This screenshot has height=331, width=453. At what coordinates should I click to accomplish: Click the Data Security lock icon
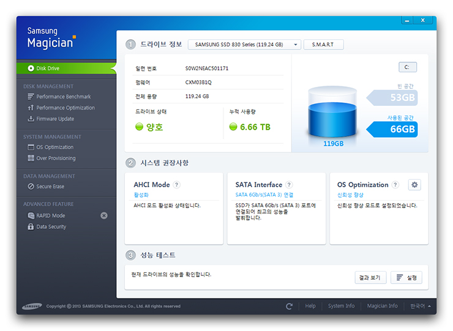(x=31, y=227)
